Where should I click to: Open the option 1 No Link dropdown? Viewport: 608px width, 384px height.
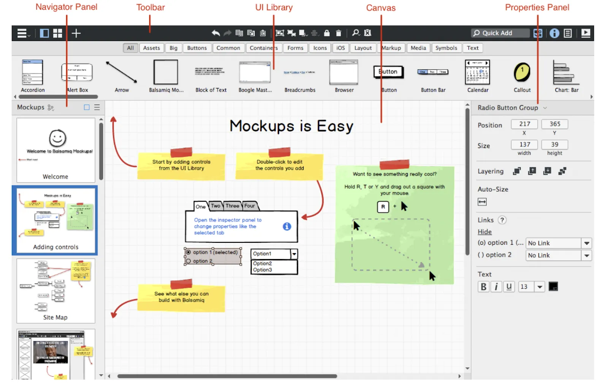click(x=559, y=243)
